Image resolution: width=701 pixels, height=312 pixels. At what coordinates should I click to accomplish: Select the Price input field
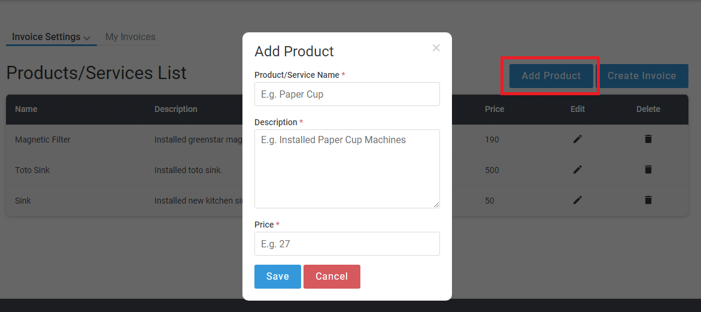(347, 244)
